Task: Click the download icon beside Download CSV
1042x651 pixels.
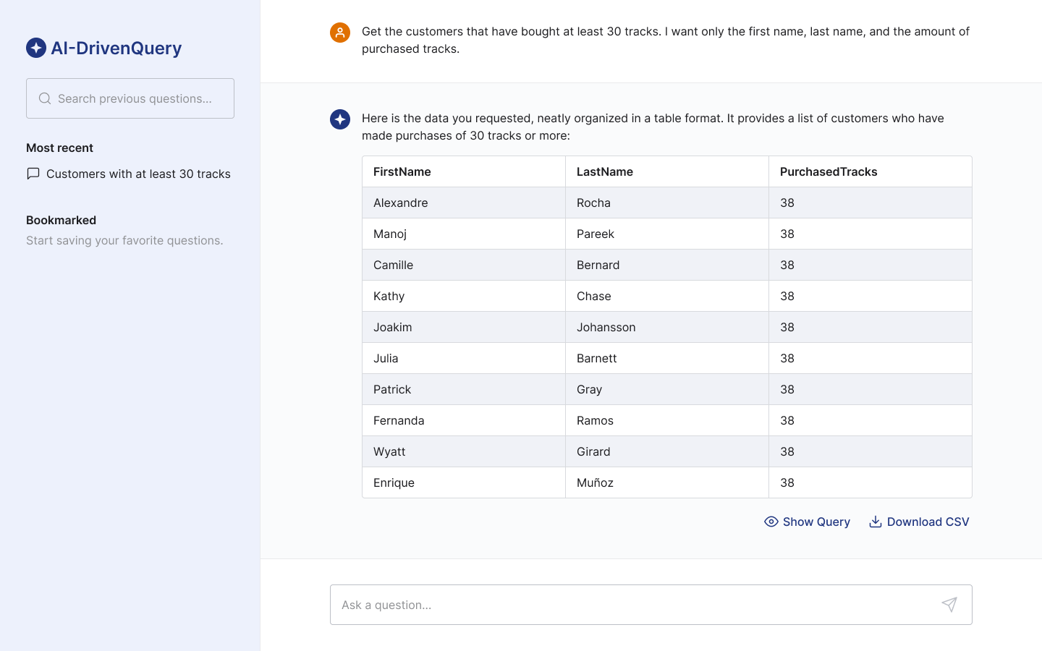Action: (876, 522)
